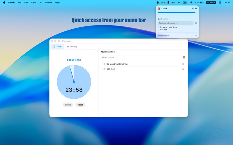Click the 54° temperature menu bar item
This screenshot has height=145, width=233.
pos(173,3)
